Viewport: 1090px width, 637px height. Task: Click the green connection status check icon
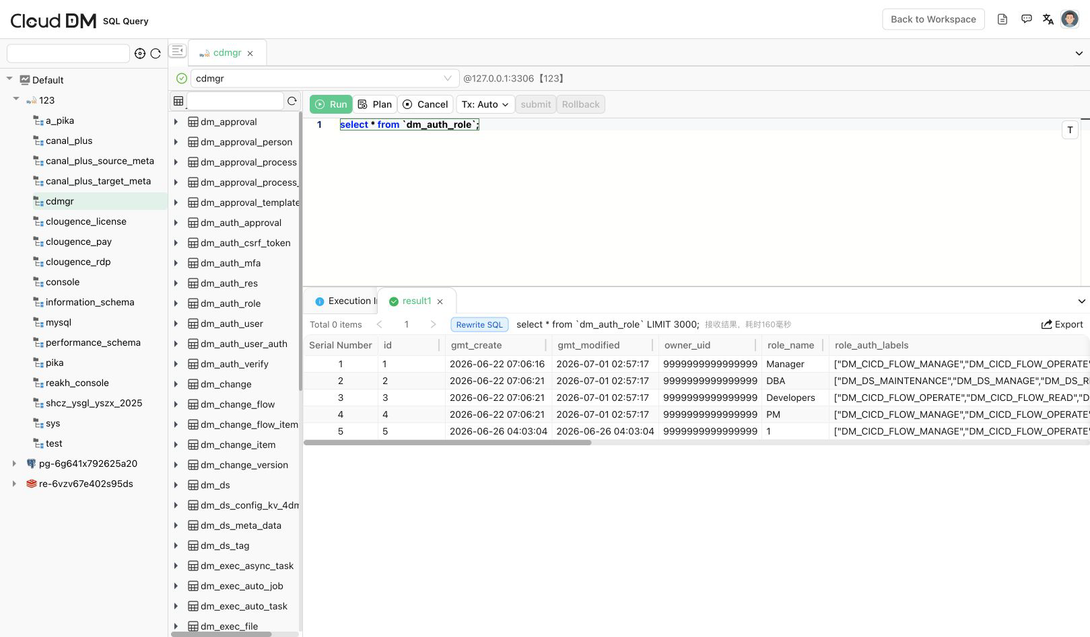182,78
